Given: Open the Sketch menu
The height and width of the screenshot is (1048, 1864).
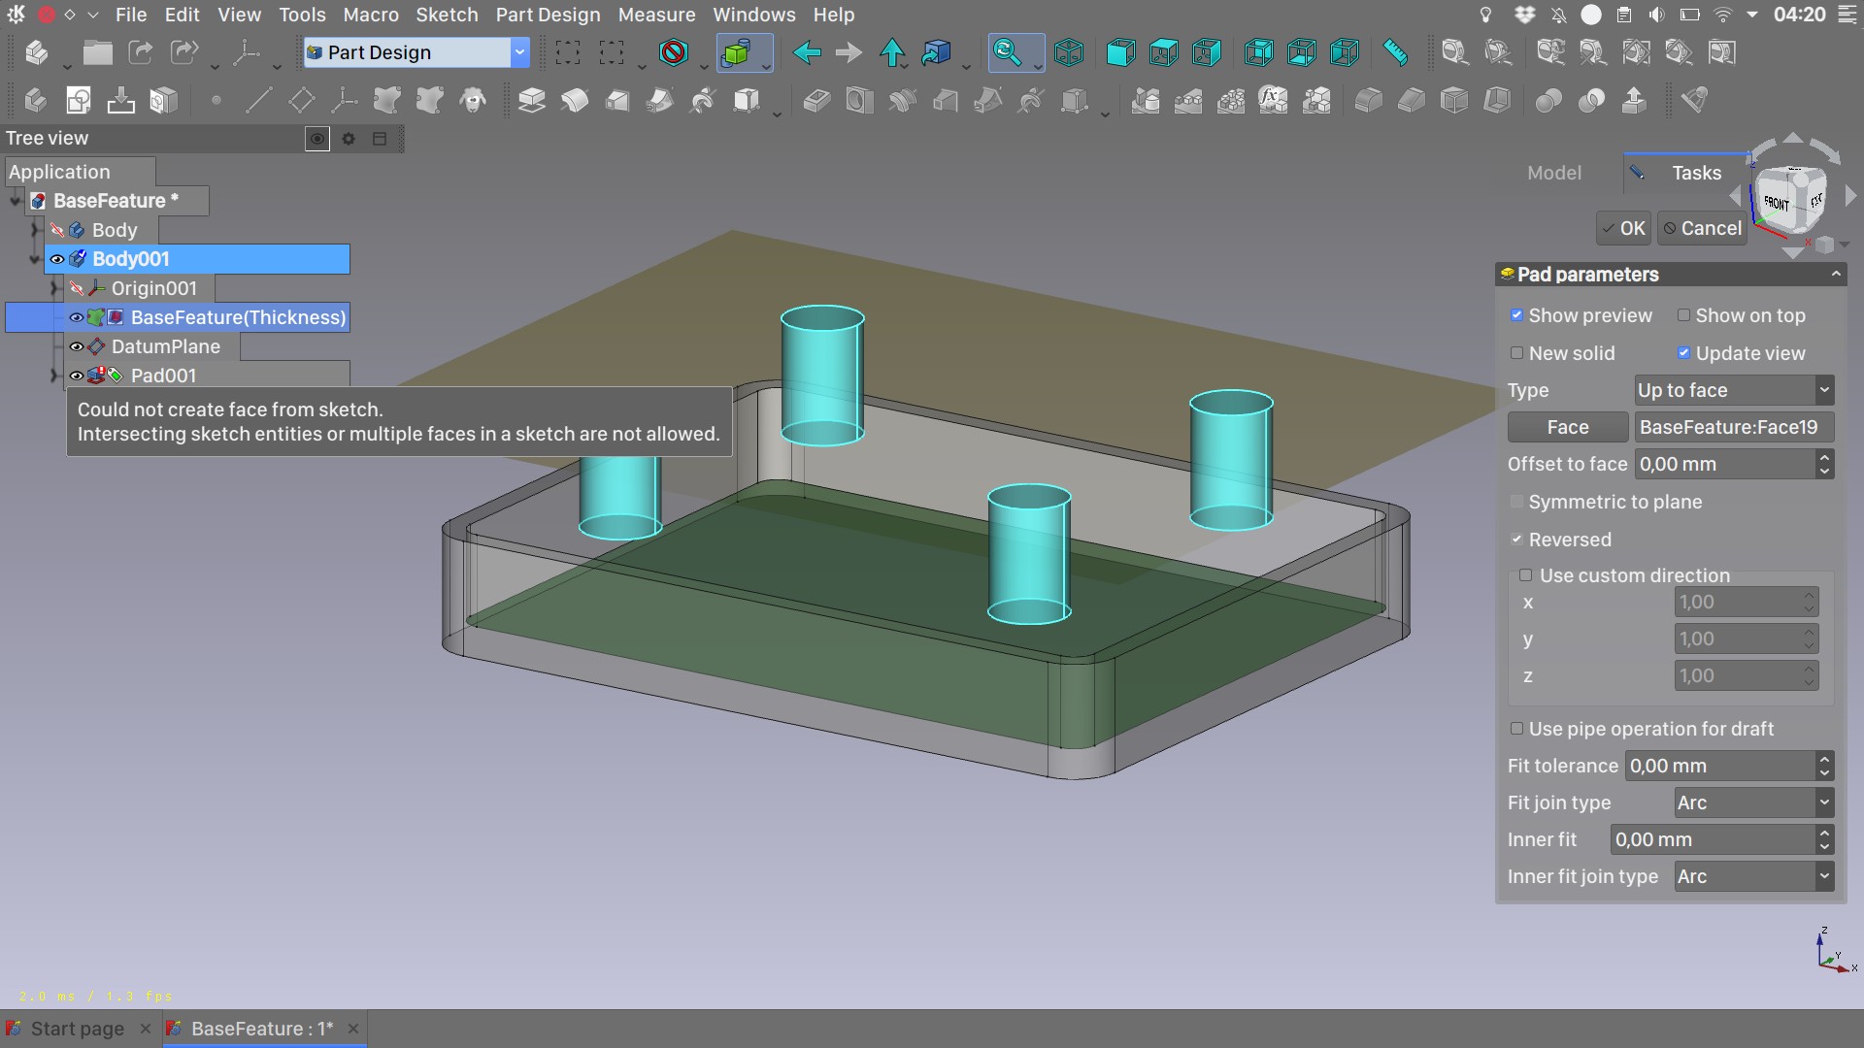Looking at the screenshot, I should pyautogui.click(x=447, y=15).
